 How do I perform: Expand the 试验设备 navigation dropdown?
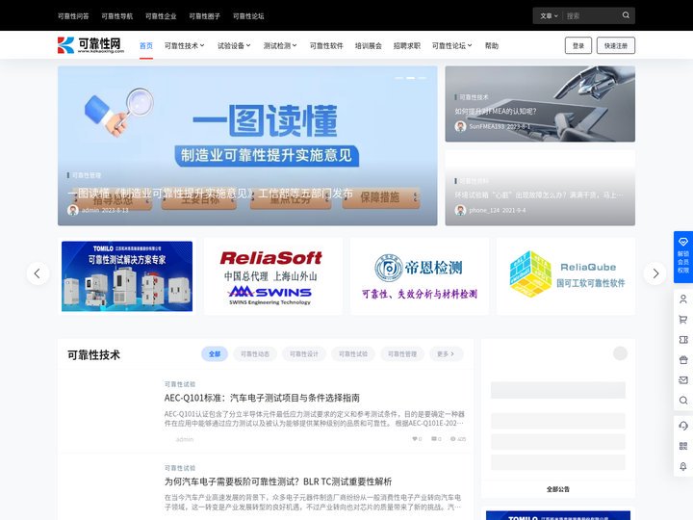[x=234, y=45]
